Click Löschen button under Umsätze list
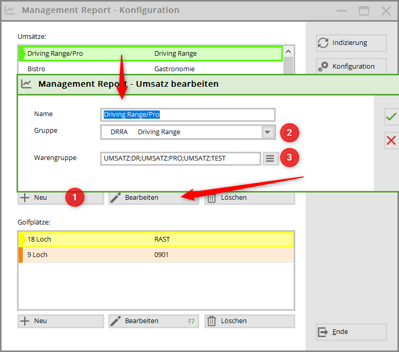The image size is (399, 352). coord(249,198)
